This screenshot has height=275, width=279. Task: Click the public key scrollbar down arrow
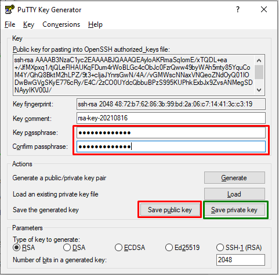coord(259,90)
